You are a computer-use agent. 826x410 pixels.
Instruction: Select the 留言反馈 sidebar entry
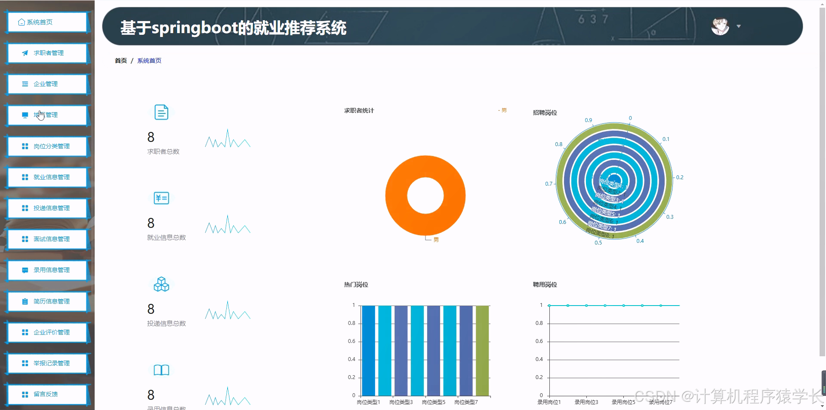point(46,394)
